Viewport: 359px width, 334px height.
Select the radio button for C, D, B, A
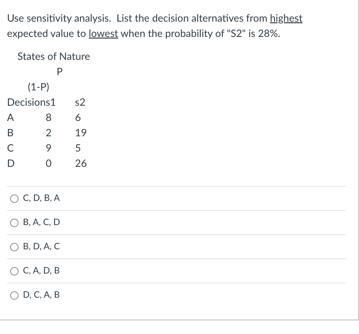pos(14,198)
